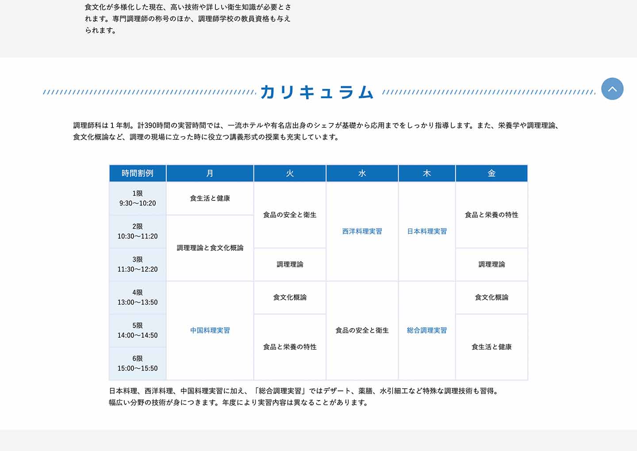Click Wednesday afternoon 食品の安全と衛生 cell

362,330
